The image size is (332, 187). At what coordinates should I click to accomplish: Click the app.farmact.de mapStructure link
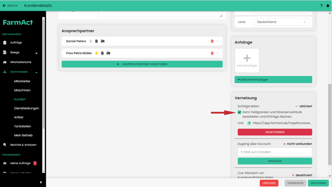coord(282,123)
